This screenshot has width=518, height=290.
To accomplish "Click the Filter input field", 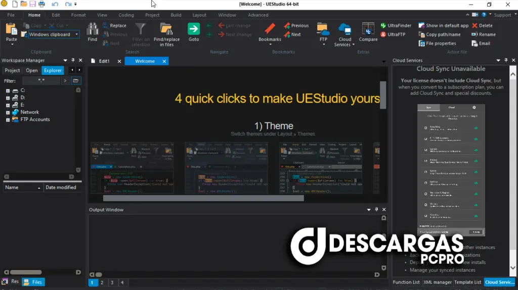I will (x=41, y=80).
